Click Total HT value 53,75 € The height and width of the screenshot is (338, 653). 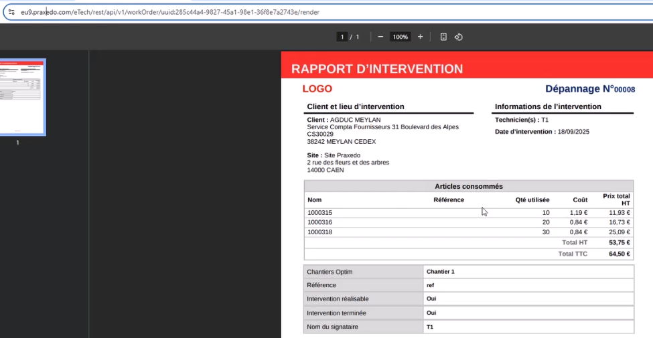pyautogui.click(x=620, y=242)
